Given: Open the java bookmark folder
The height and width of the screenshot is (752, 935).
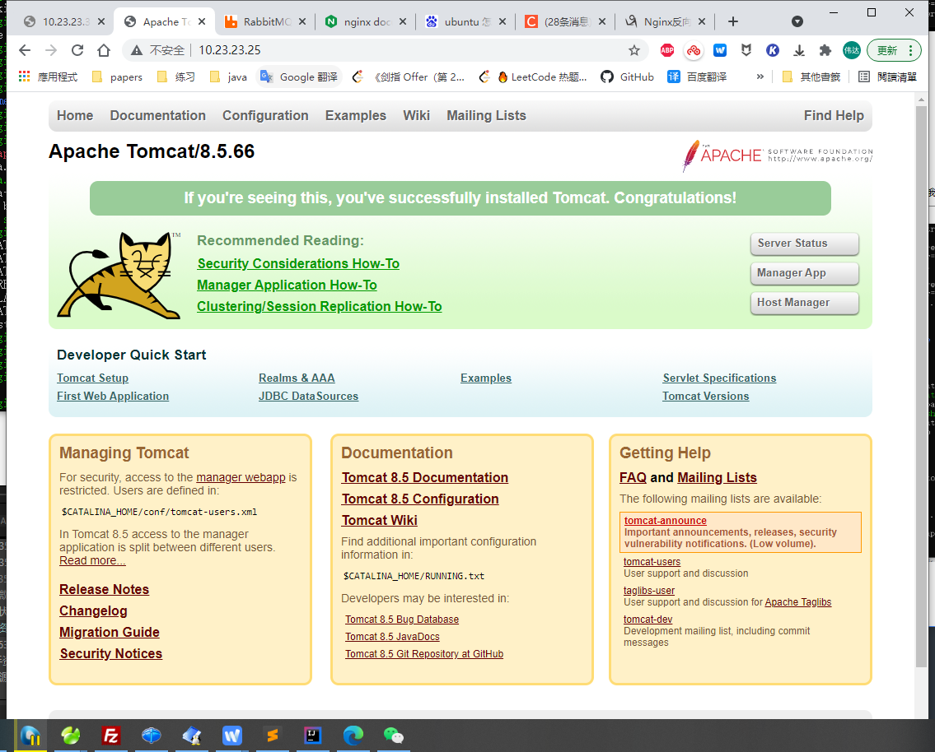Looking at the screenshot, I should click(228, 77).
